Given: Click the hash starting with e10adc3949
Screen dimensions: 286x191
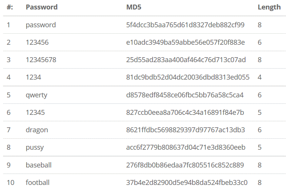Looking at the screenshot, I should point(185,42).
